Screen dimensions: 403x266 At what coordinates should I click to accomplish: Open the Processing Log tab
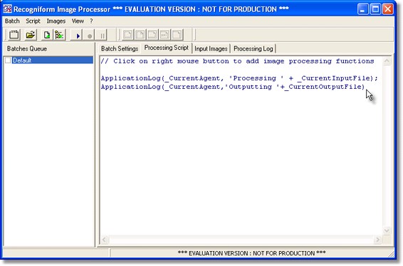[253, 48]
